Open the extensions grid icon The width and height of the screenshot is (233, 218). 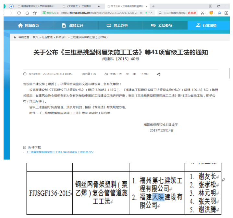pos(227,13)
